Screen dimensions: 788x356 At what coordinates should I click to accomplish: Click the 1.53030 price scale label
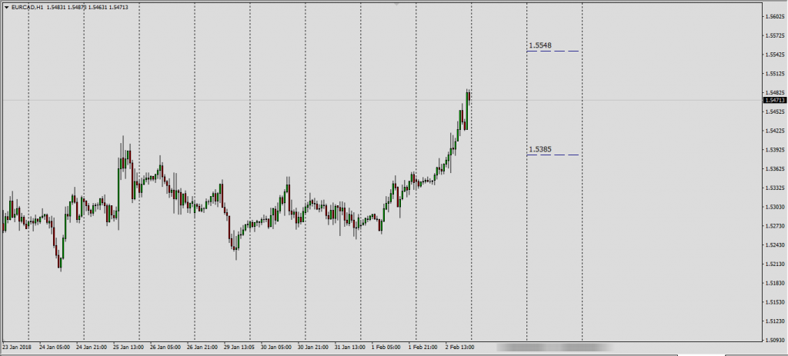click(x=772, y=207)
